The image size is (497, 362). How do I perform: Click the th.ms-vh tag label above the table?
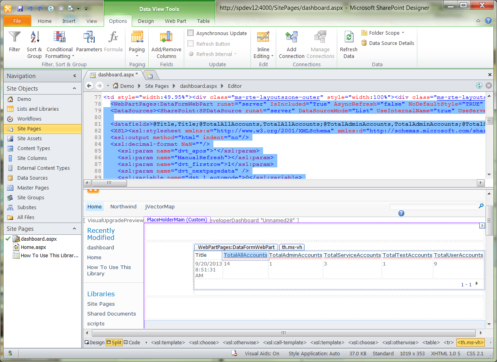click(291, 247)
